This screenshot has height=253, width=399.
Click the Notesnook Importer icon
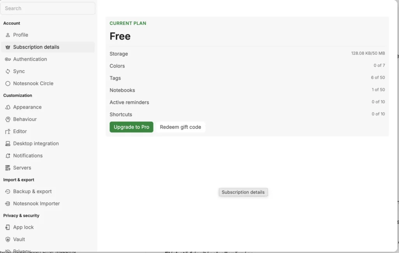(8, 204)
